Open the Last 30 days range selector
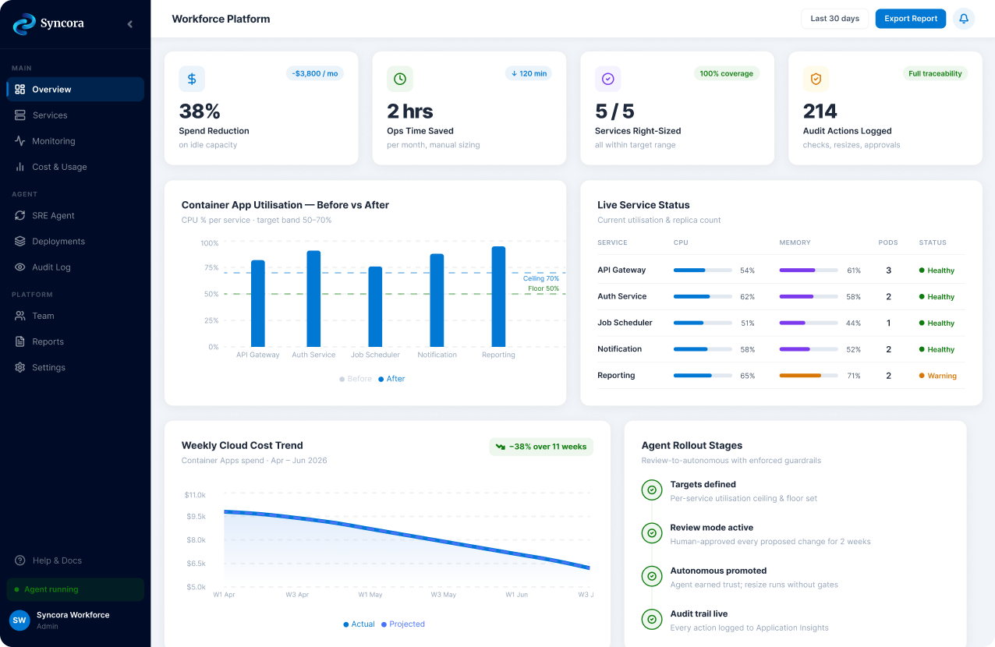 pos(834,19)
